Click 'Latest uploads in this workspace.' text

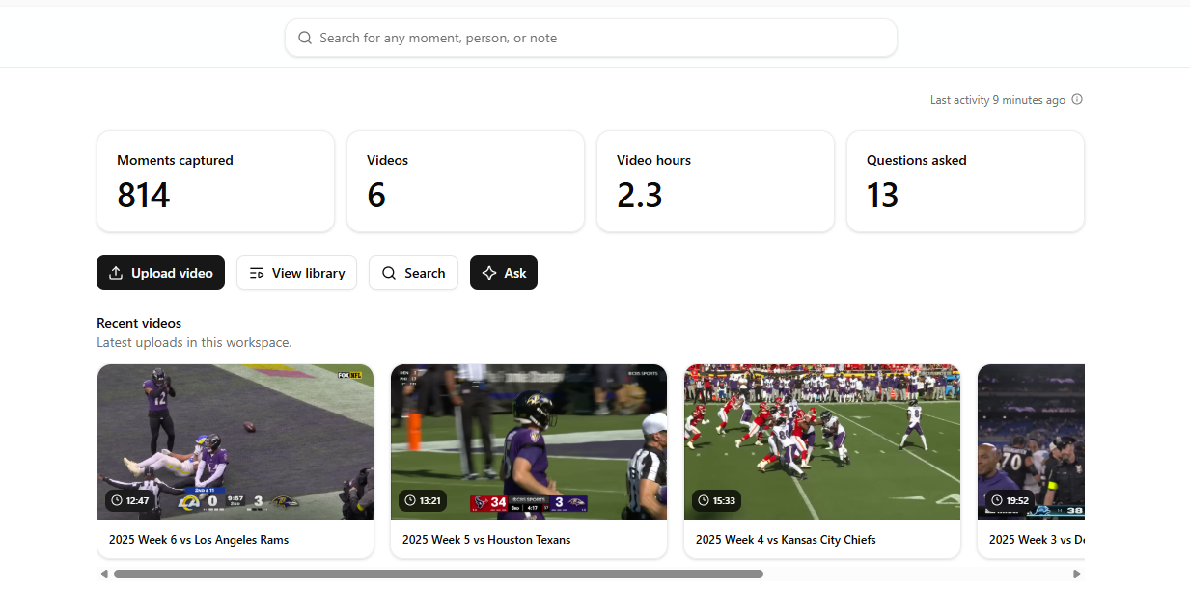coord(194,342)
